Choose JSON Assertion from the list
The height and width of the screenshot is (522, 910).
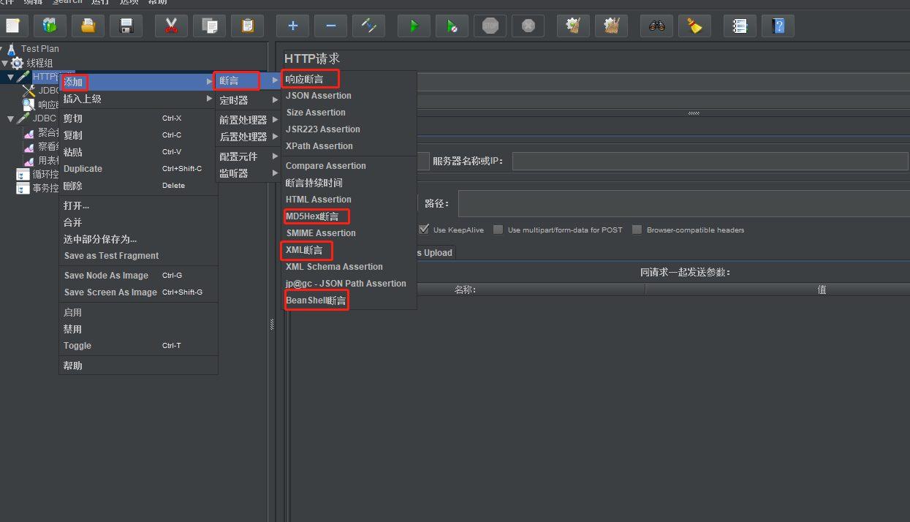click(x=349, y=96)
